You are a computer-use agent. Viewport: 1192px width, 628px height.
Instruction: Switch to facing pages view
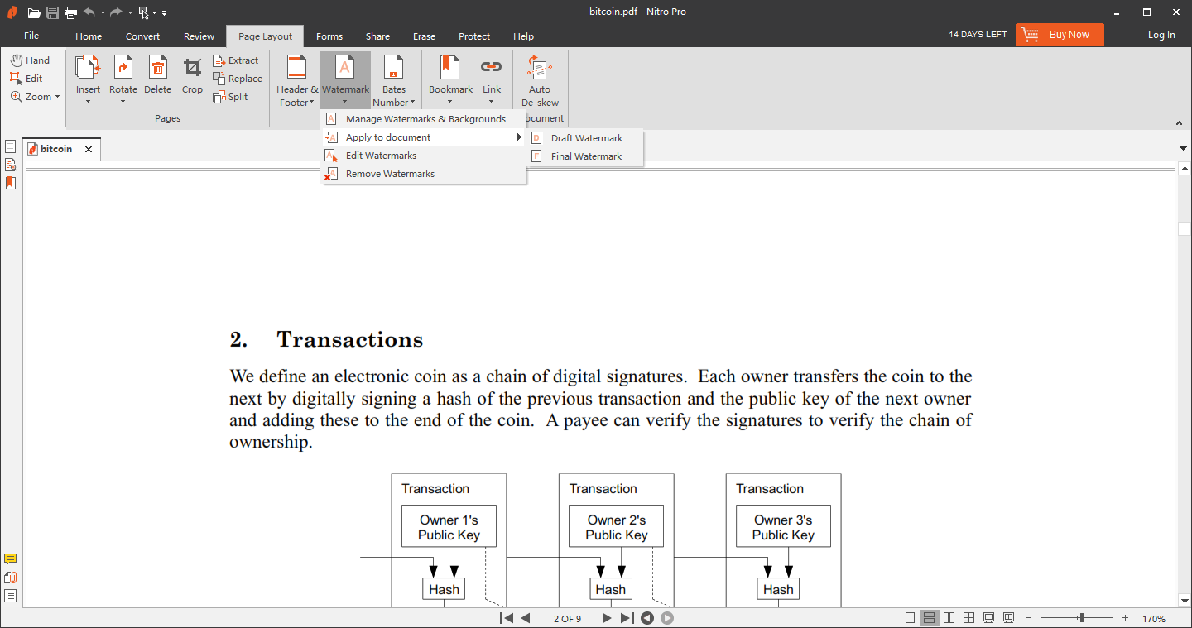click(x=949, y=618)
